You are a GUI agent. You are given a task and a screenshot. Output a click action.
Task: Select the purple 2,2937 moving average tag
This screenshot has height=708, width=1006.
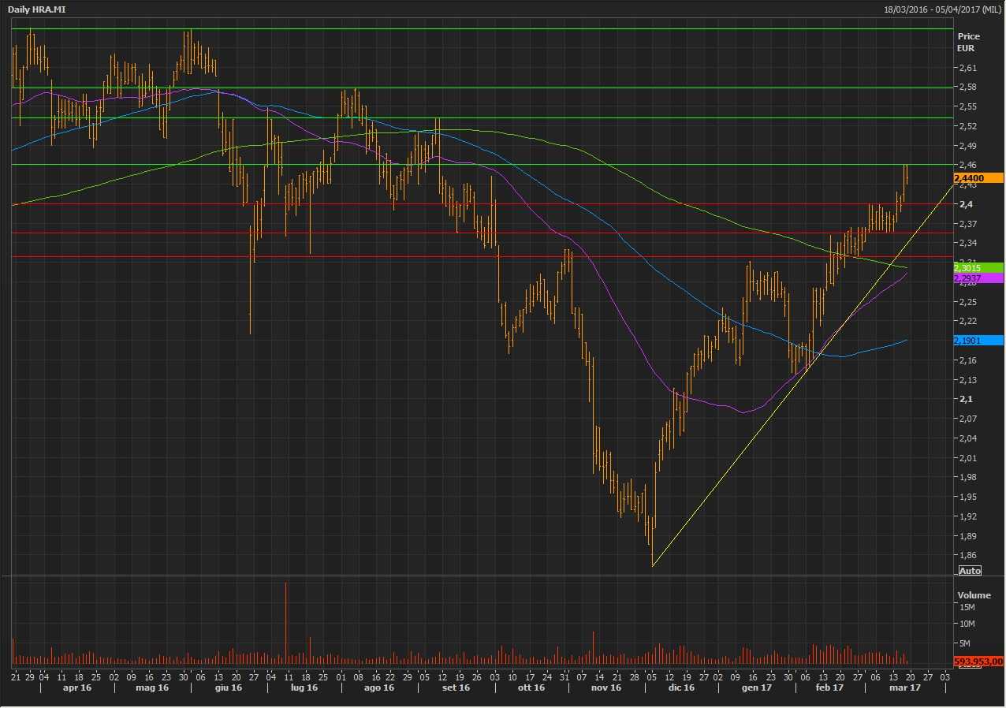978,278
